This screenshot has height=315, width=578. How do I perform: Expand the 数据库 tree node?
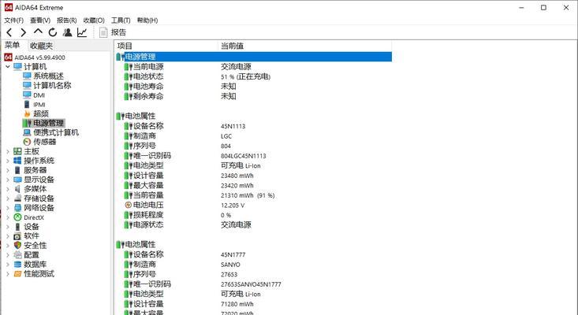click(8, 265)
